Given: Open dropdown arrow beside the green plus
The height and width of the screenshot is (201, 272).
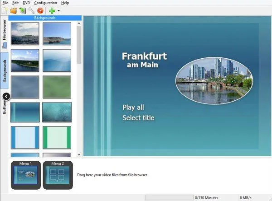Looking at the screenshot, I should (x=58, y=11).
